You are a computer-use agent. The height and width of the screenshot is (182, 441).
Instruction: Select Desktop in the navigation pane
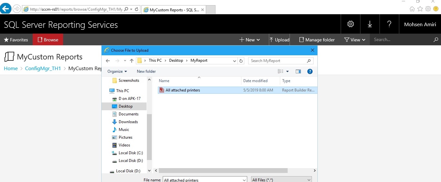124,106
